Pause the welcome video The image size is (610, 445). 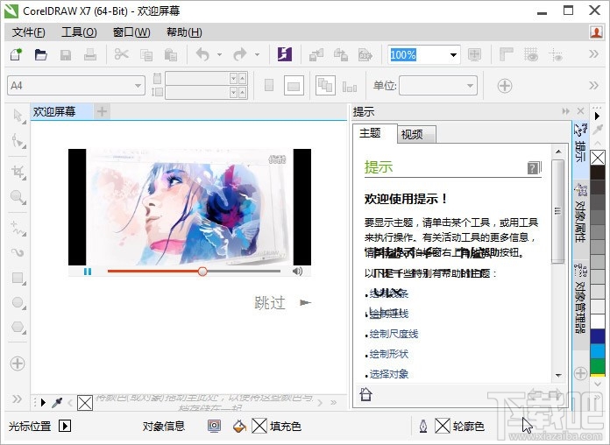88,272
